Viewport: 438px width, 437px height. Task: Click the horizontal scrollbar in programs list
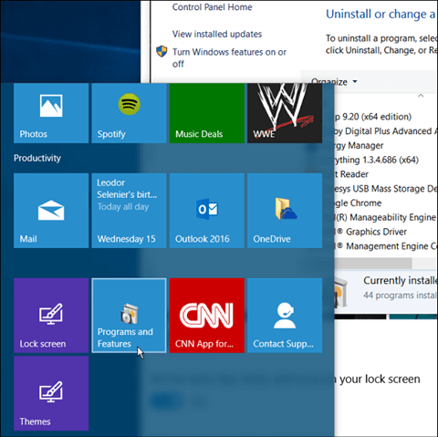click(x=373, y=263)
